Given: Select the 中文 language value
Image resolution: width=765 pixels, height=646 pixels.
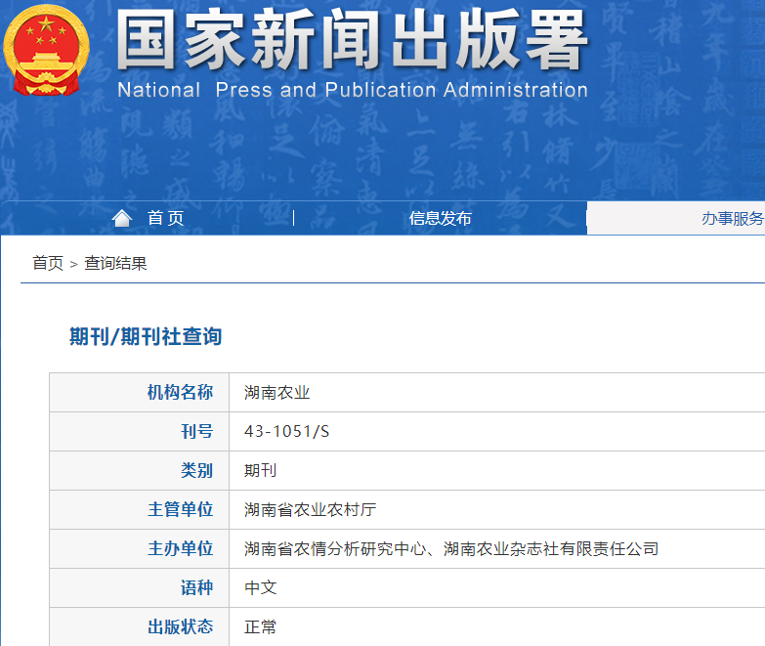Looking at the screenshot, I should click(x=261, y=587).
